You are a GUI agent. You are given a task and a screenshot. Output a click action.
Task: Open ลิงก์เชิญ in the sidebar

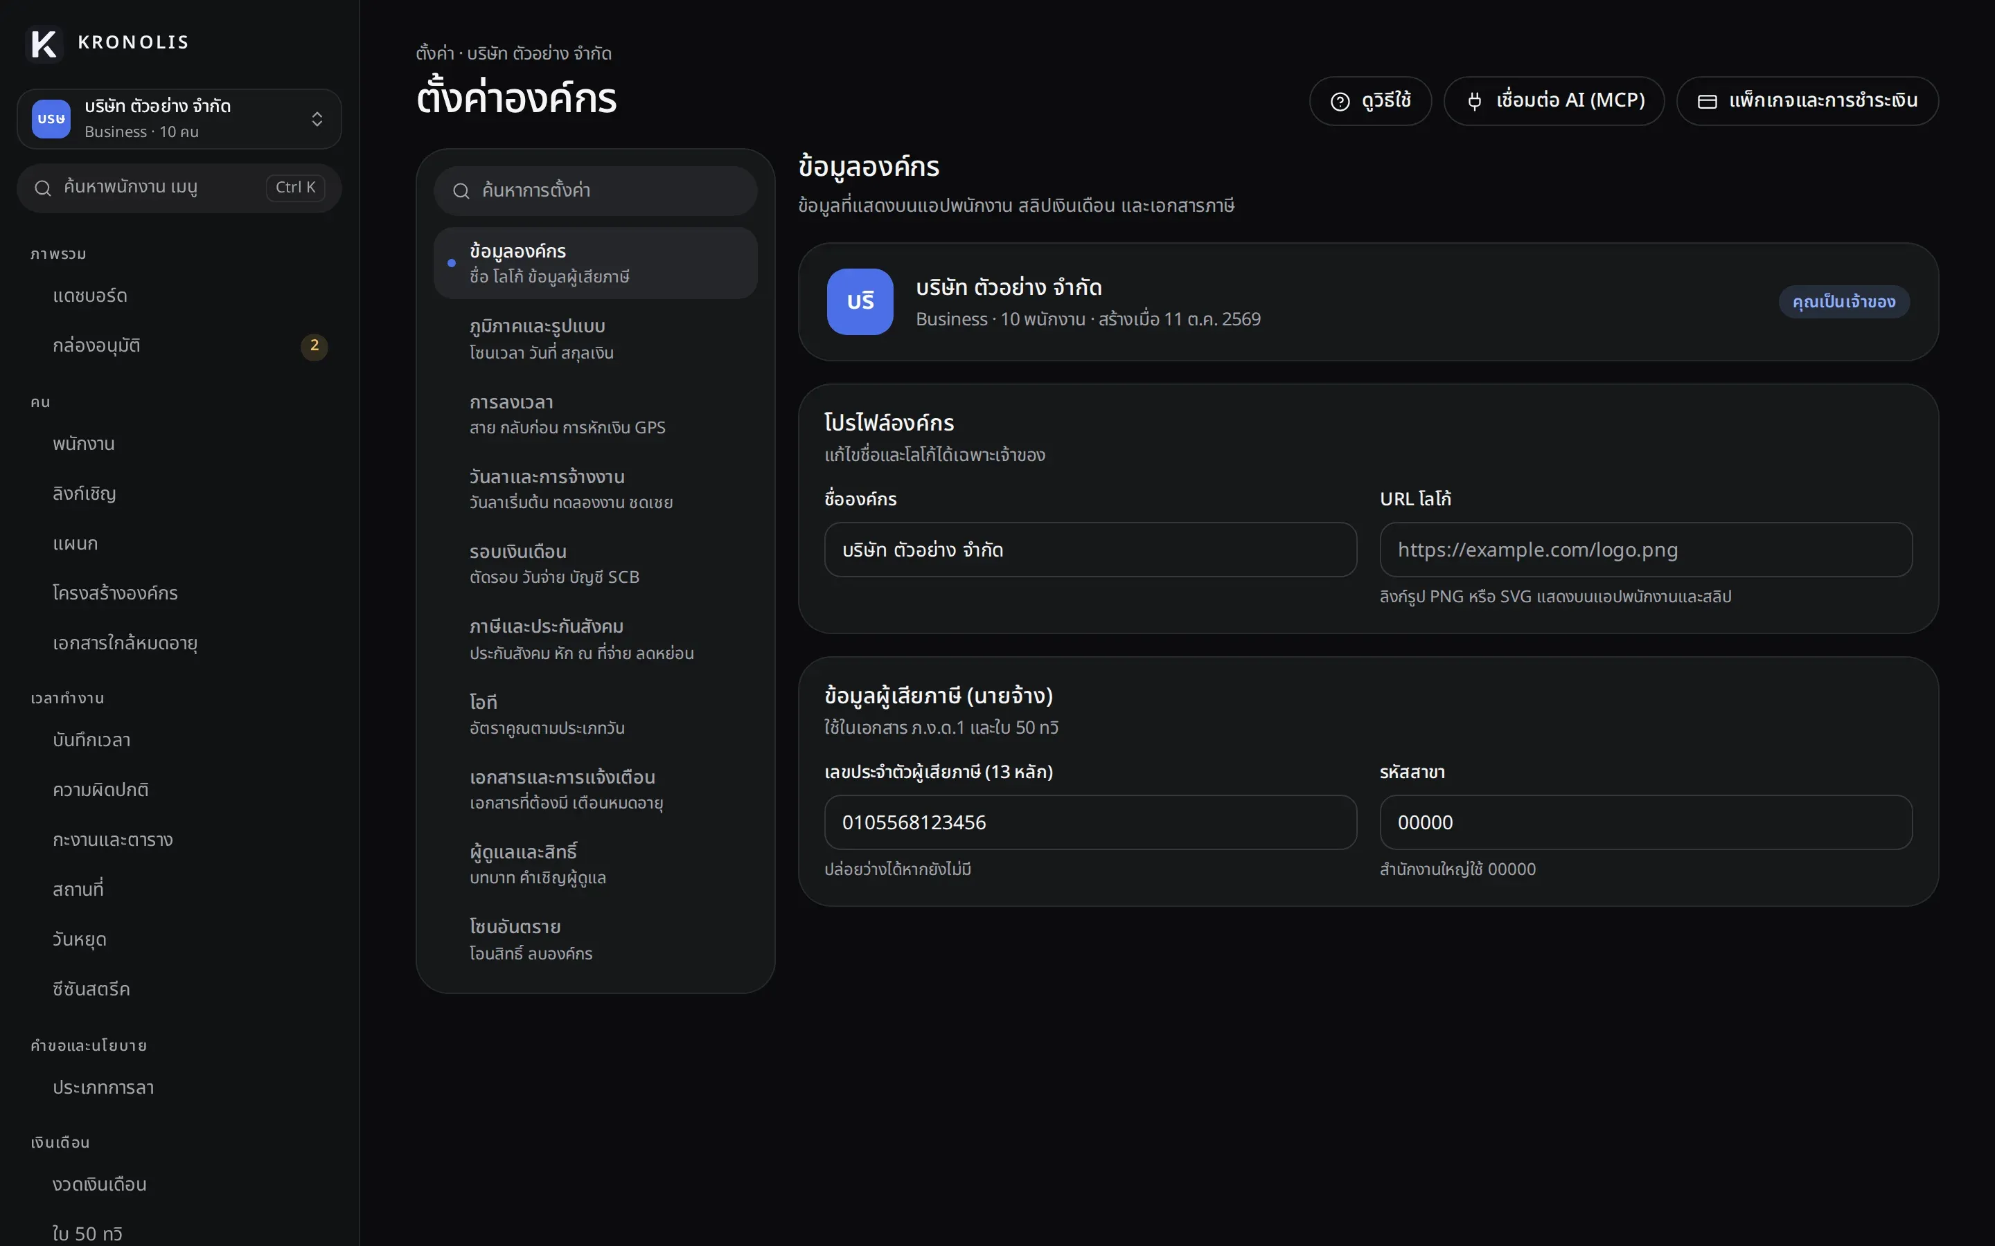tap(179, 494)
